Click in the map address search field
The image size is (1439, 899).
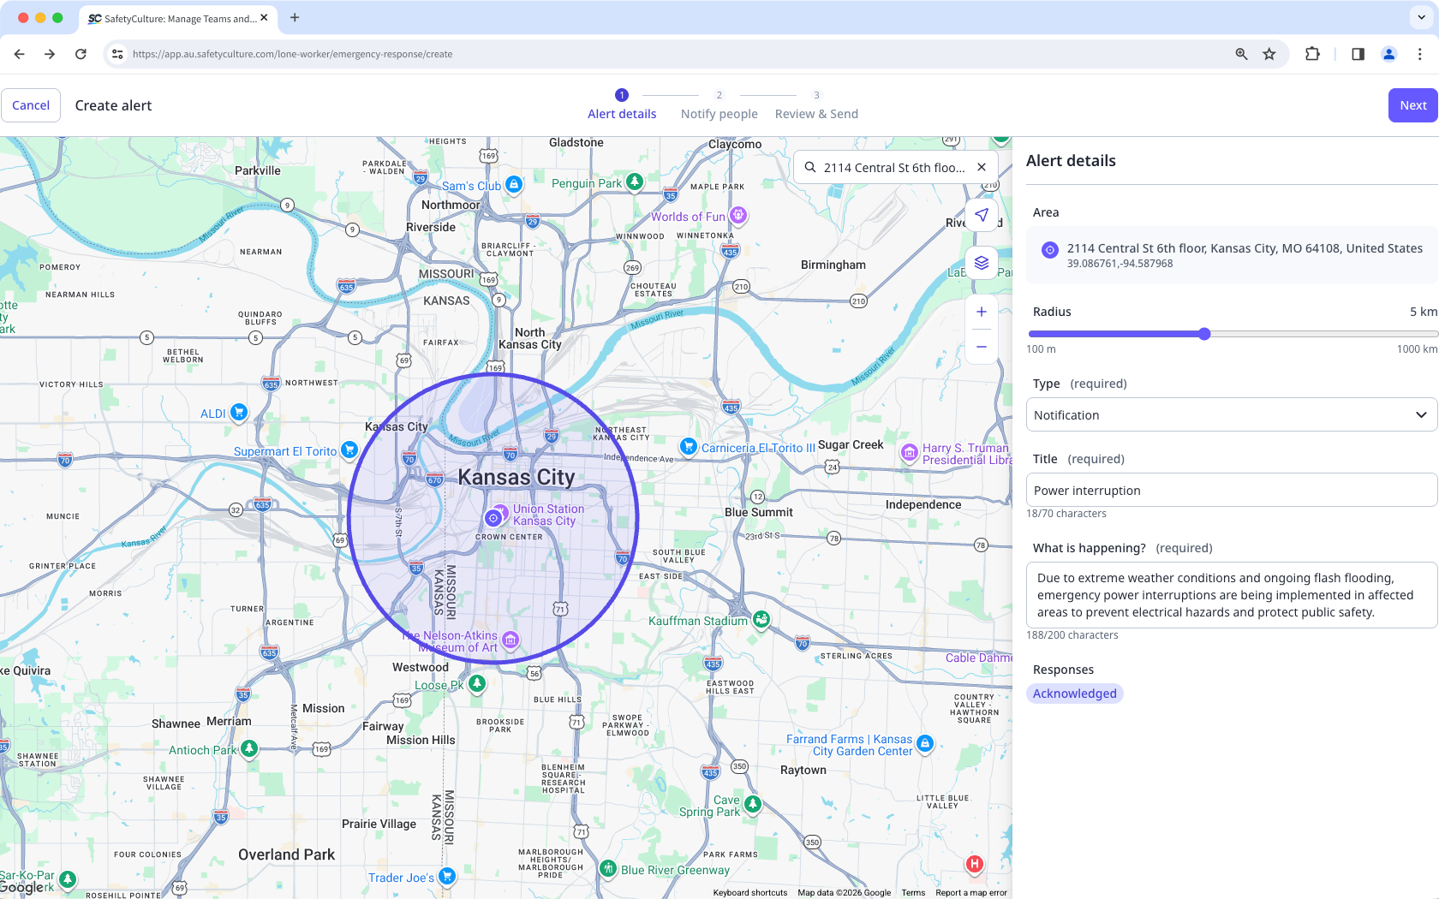point(894,168)
